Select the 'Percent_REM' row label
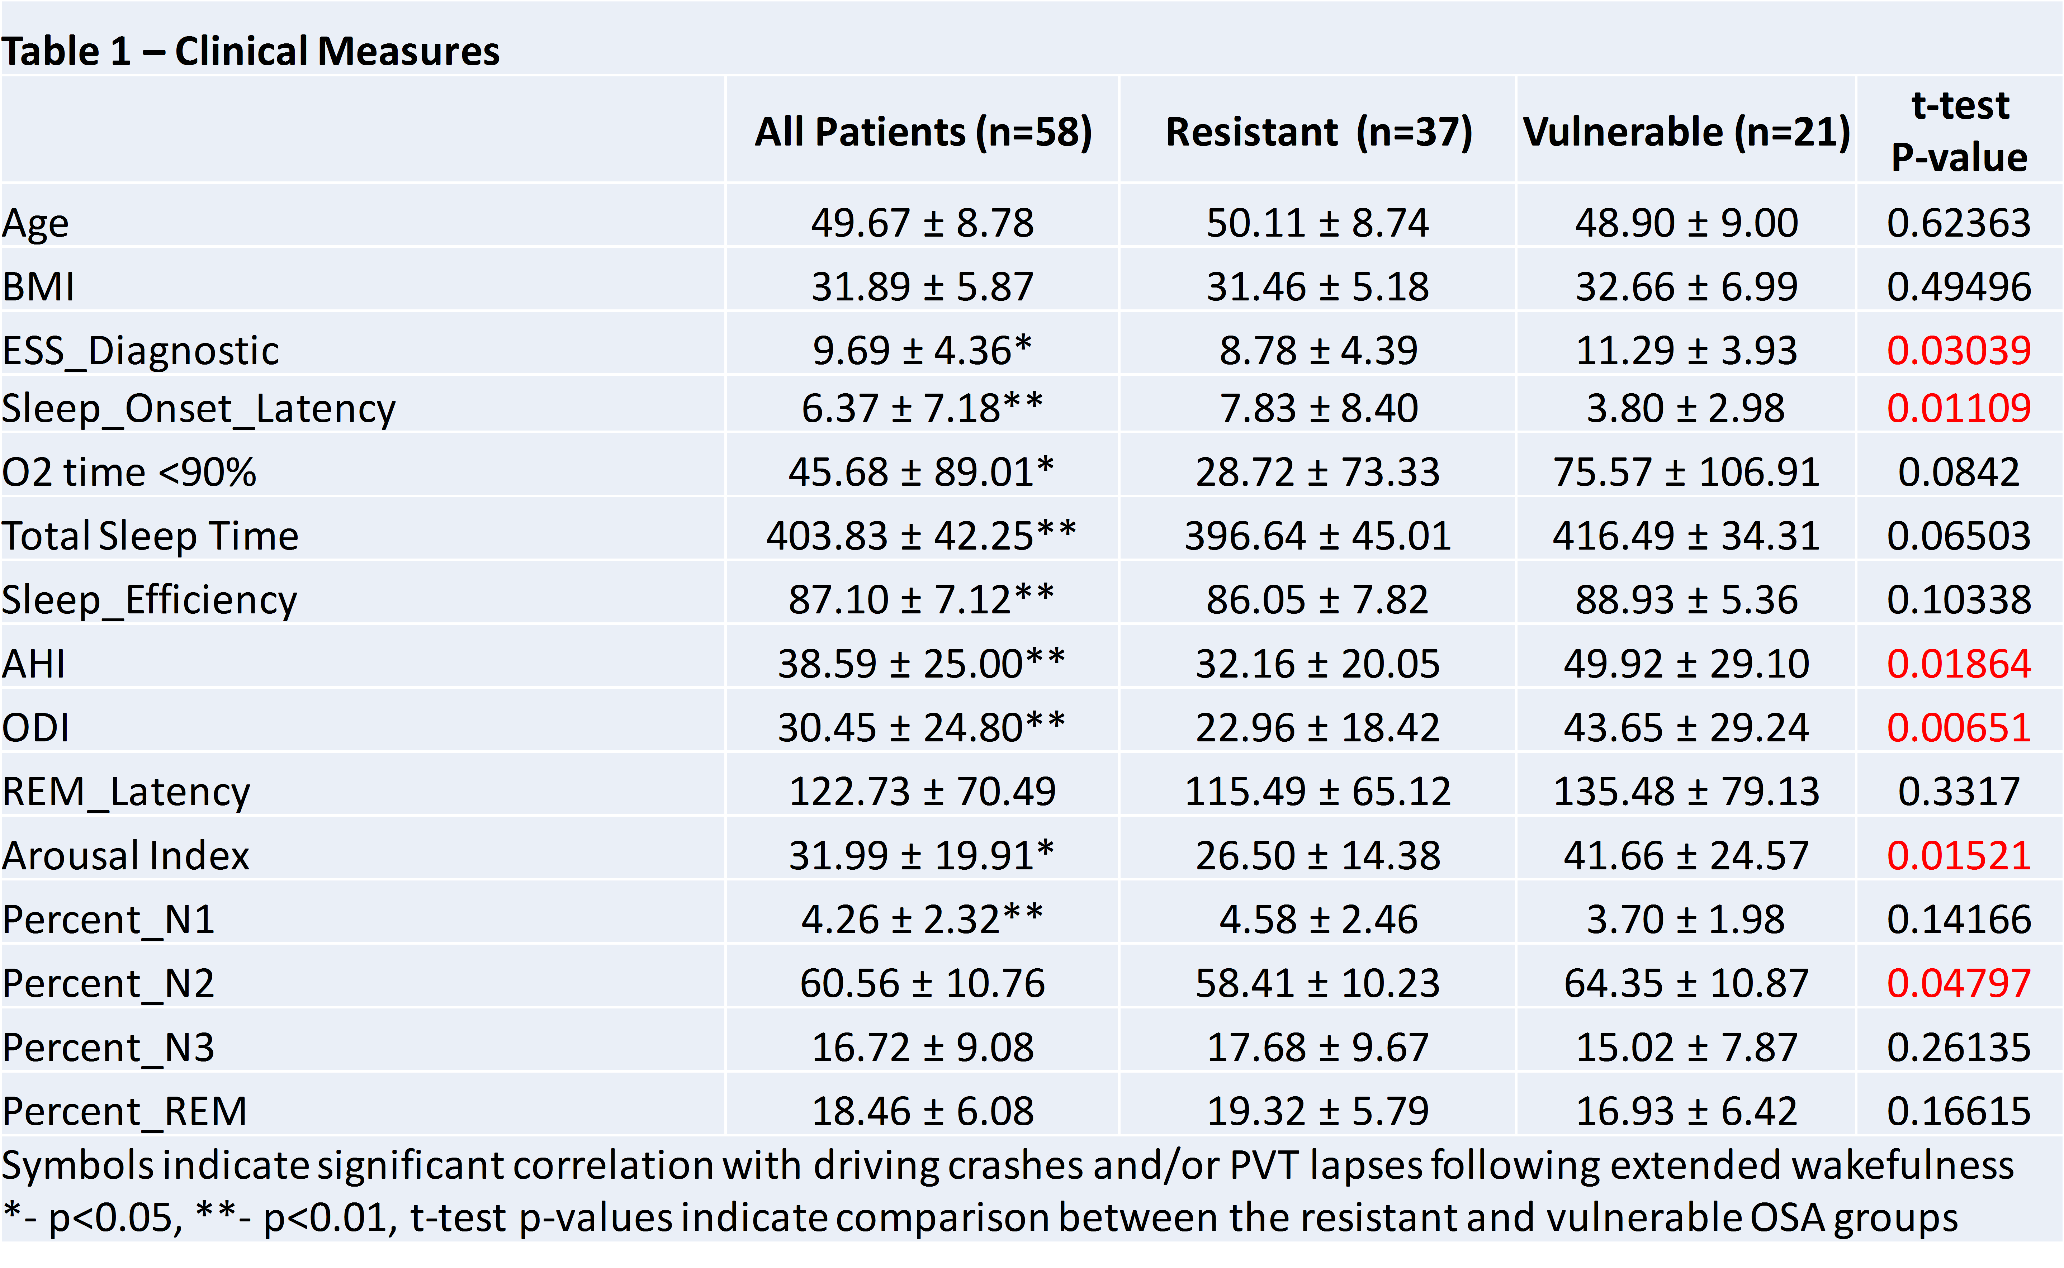This screenshot has height=1268, width=2064. 124,1112
